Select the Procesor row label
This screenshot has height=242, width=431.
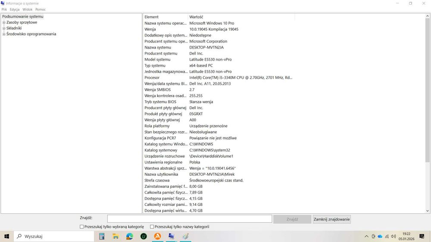pyautogui.click(x=152, y=77)
